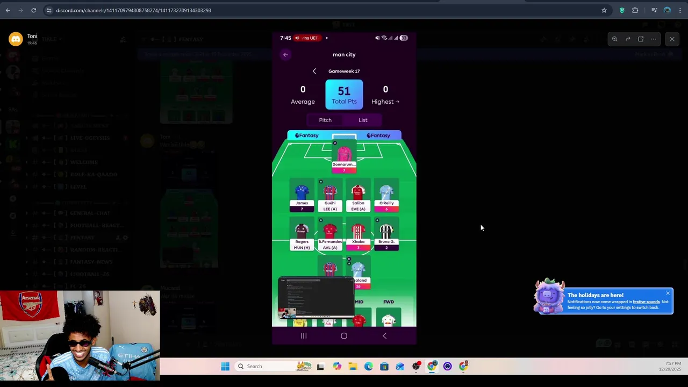Image resolution: width=688 pixels, height=387 pixels.
Task: Close the Discord image viewer
Action: tap(672, 39)
